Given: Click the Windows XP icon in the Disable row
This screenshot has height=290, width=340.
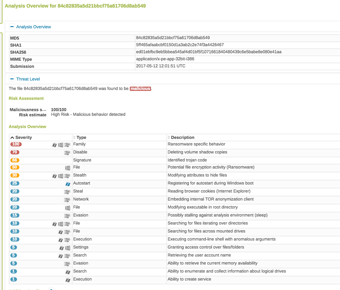Looking at the screenshot, I should (x=67, y=153).
